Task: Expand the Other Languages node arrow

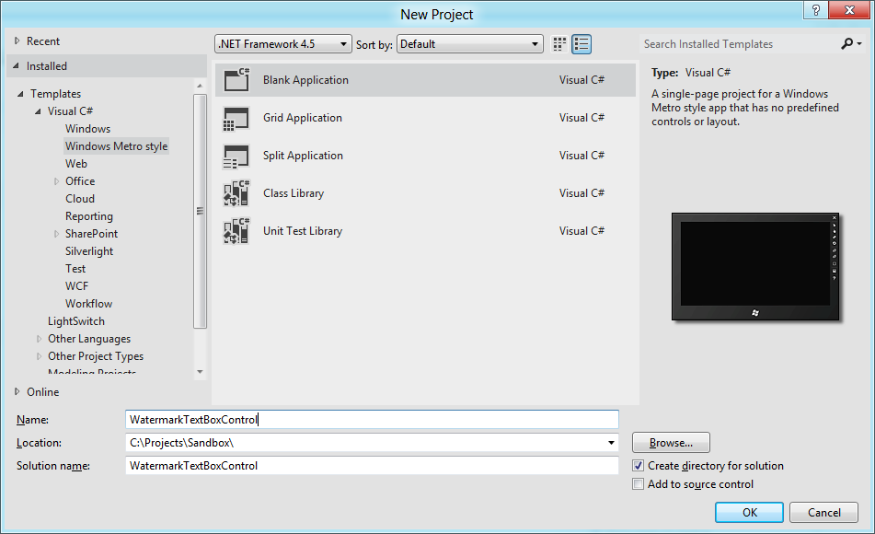Action: 39,339
